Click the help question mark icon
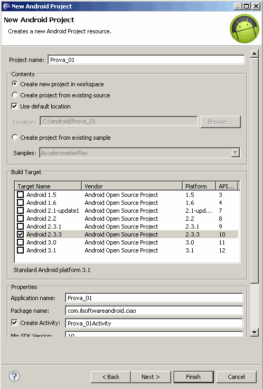 click(14, 376)
